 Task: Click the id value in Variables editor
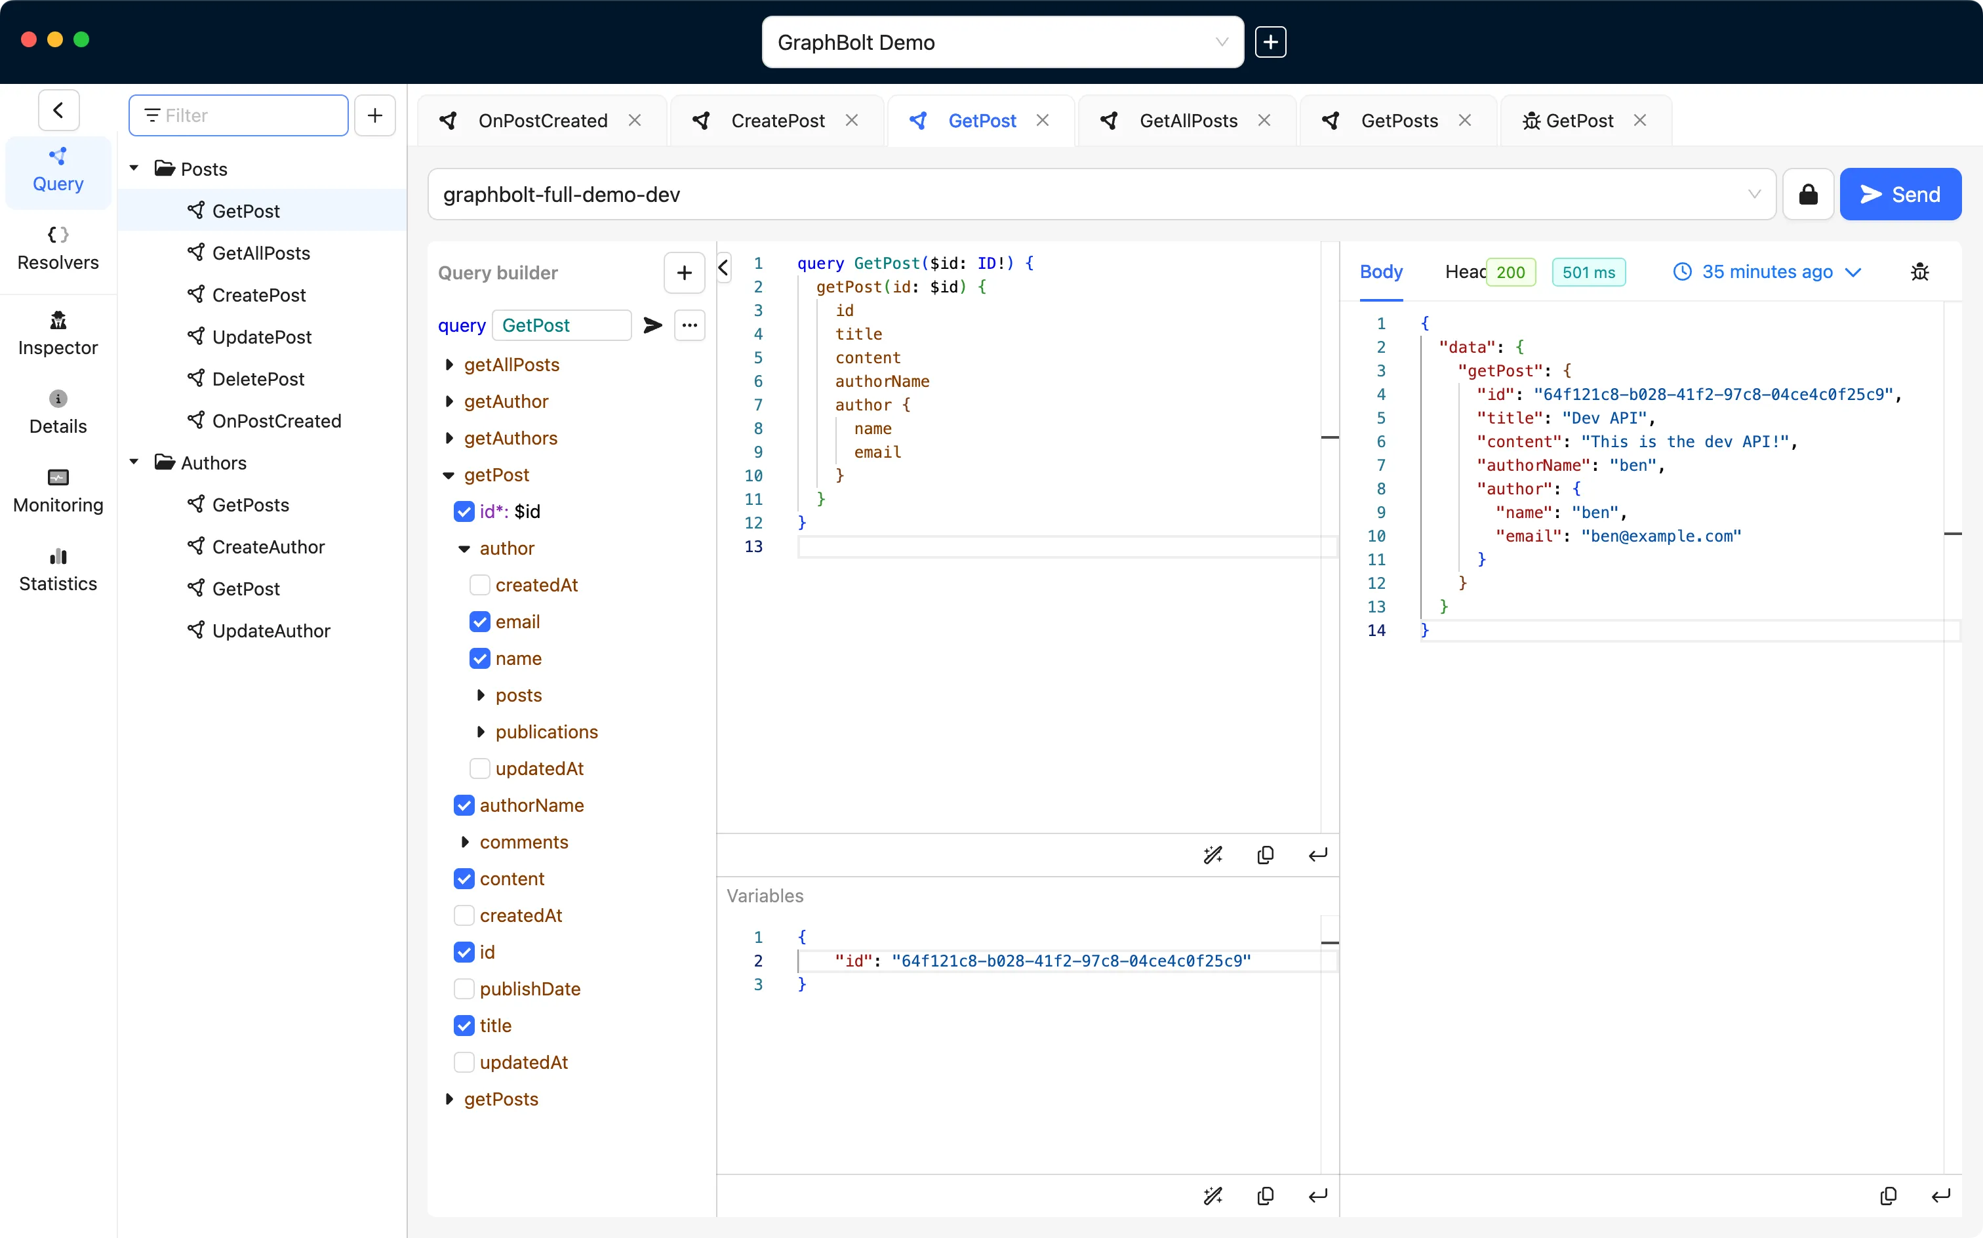click(x=1071, y=961)
